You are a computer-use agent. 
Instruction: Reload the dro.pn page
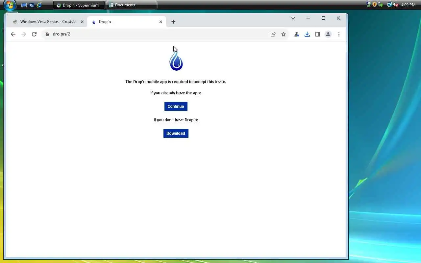tap(34, 34)
